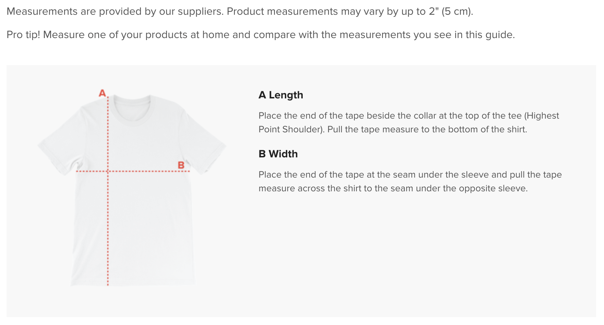Click the bottom hem of the shirt
This screenshot has height=325, width=604.
point(133,284)
